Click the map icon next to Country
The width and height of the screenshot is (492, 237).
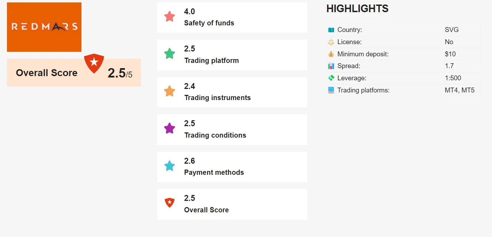[x=331, y=30]
